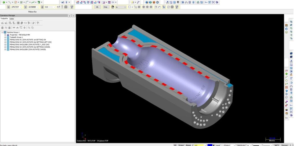Click the create point tool icon
Image resolution: width=296 pixels, height=146 pixels.
pos(3,2)
